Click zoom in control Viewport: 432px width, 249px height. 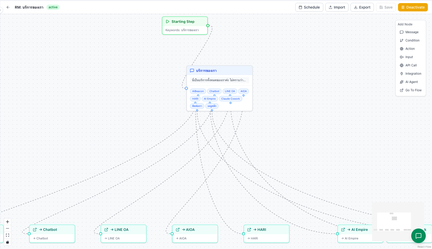click(x=8, y=222)
